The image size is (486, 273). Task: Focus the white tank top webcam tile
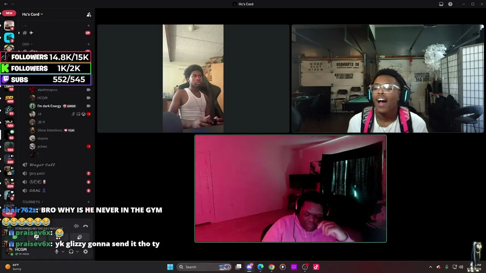(193, 79)
